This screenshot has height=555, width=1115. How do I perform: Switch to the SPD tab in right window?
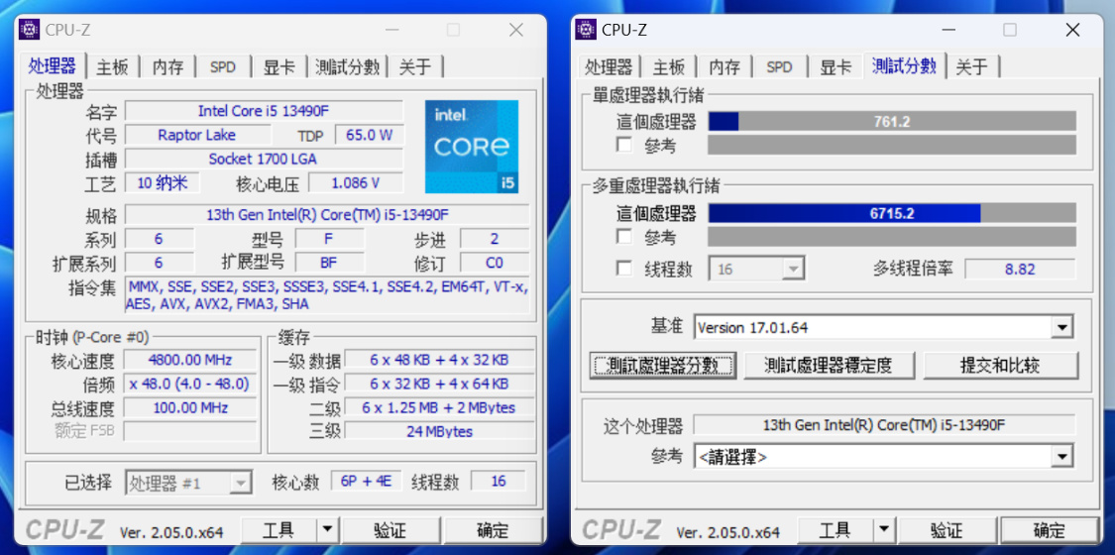(x=779, y=66)
